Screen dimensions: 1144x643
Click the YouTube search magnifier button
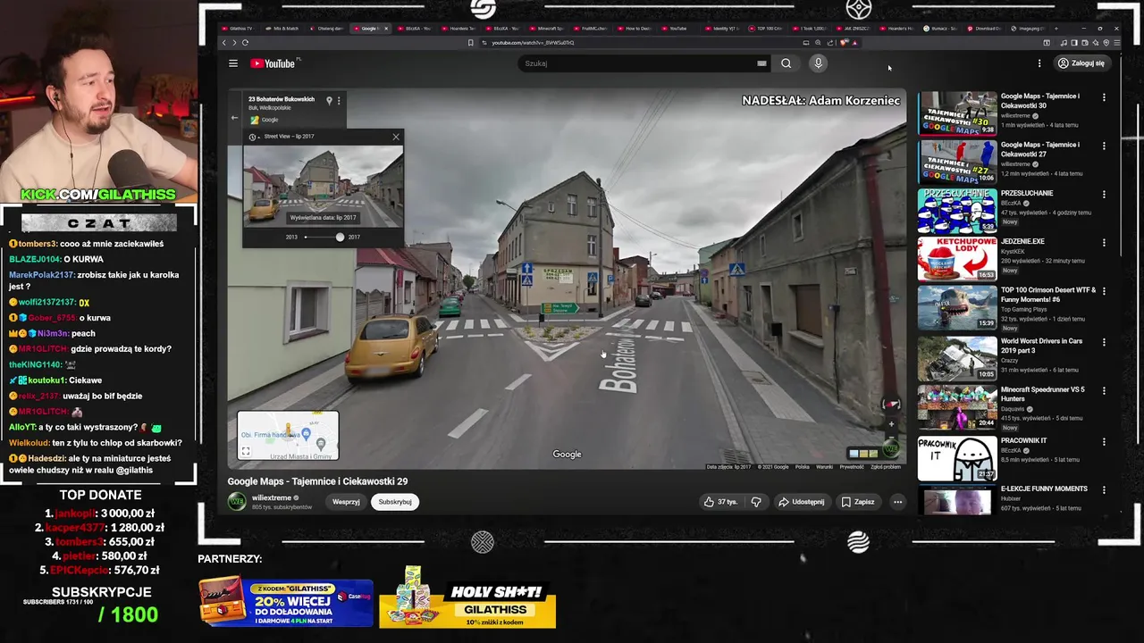click(786, 63)
